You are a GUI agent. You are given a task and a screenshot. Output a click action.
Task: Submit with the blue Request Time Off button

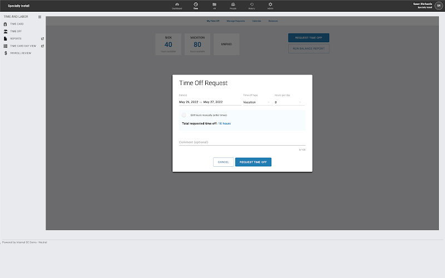tap(253, 162)
